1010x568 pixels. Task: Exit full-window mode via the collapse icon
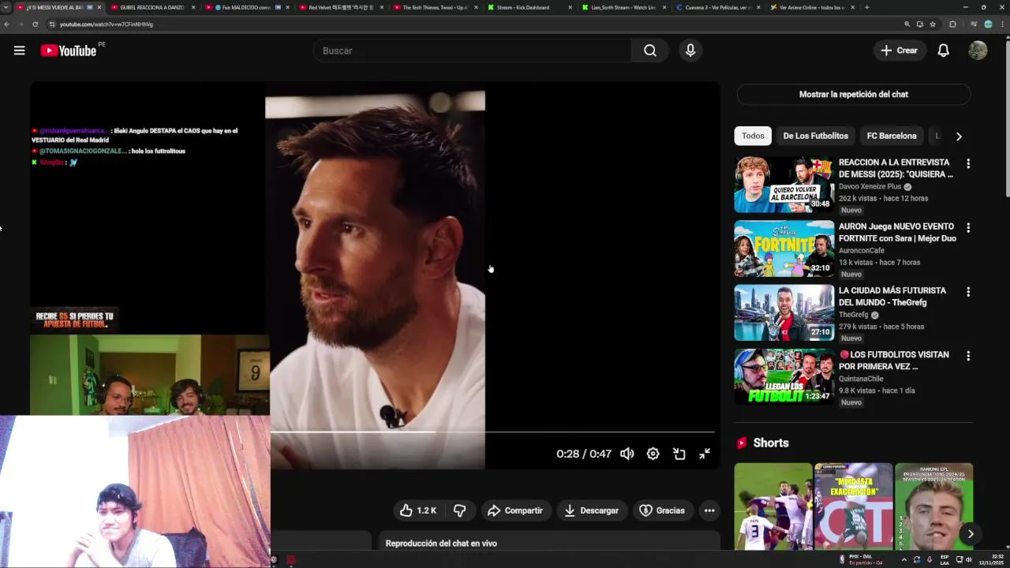705,454
